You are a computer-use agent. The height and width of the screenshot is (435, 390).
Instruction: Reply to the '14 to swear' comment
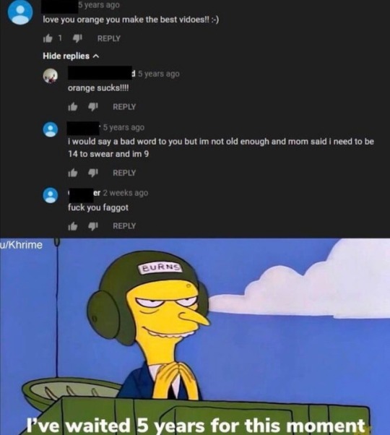coord(124,173)
